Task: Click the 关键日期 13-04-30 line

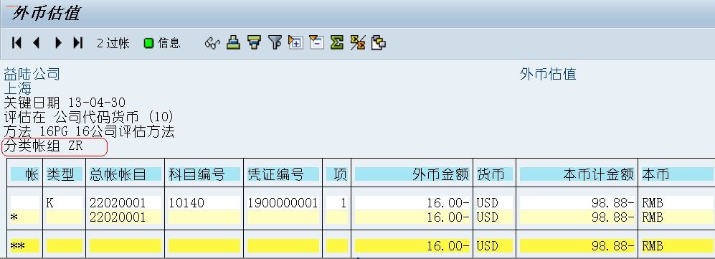Action: pyautogui.click(x=65, y=103)
